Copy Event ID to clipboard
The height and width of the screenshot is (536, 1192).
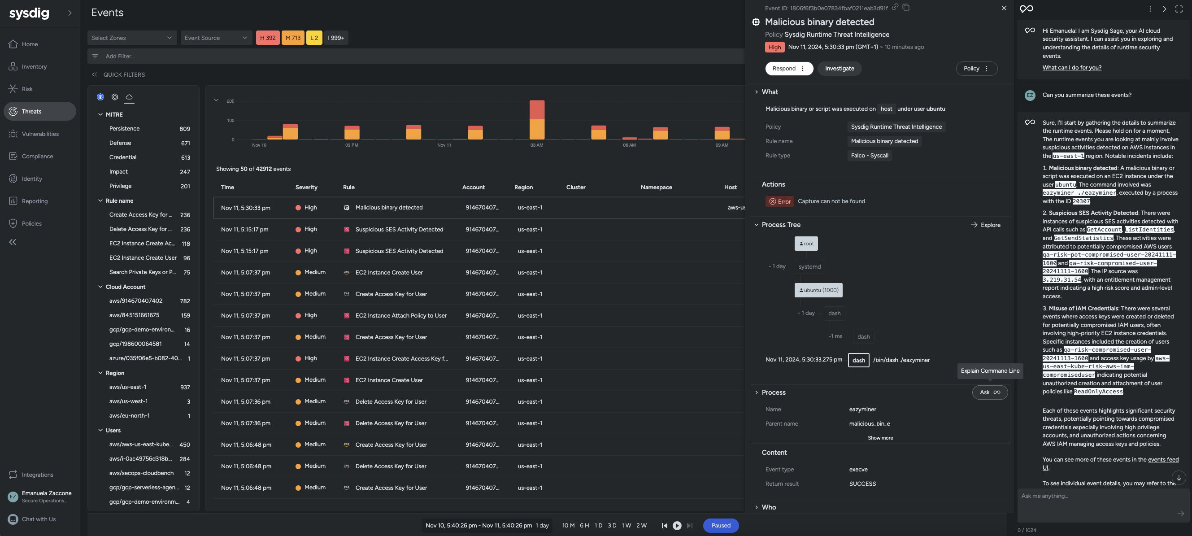(906, 8)
